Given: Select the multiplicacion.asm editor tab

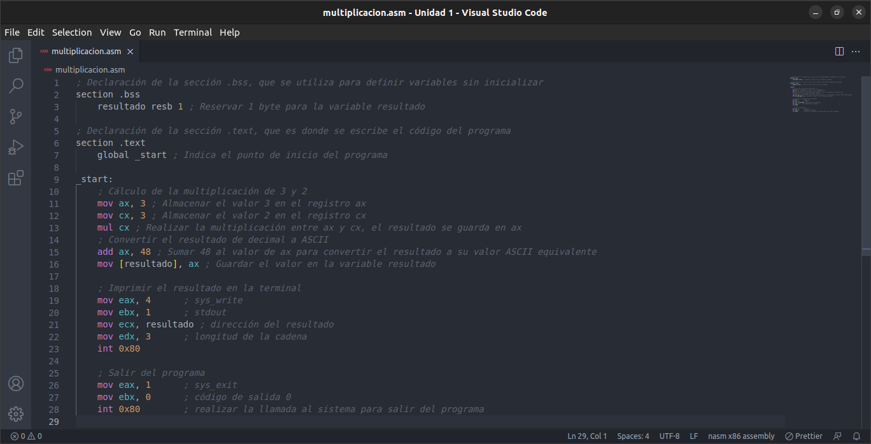Looking at the screenshot, I should pos(86,52).
